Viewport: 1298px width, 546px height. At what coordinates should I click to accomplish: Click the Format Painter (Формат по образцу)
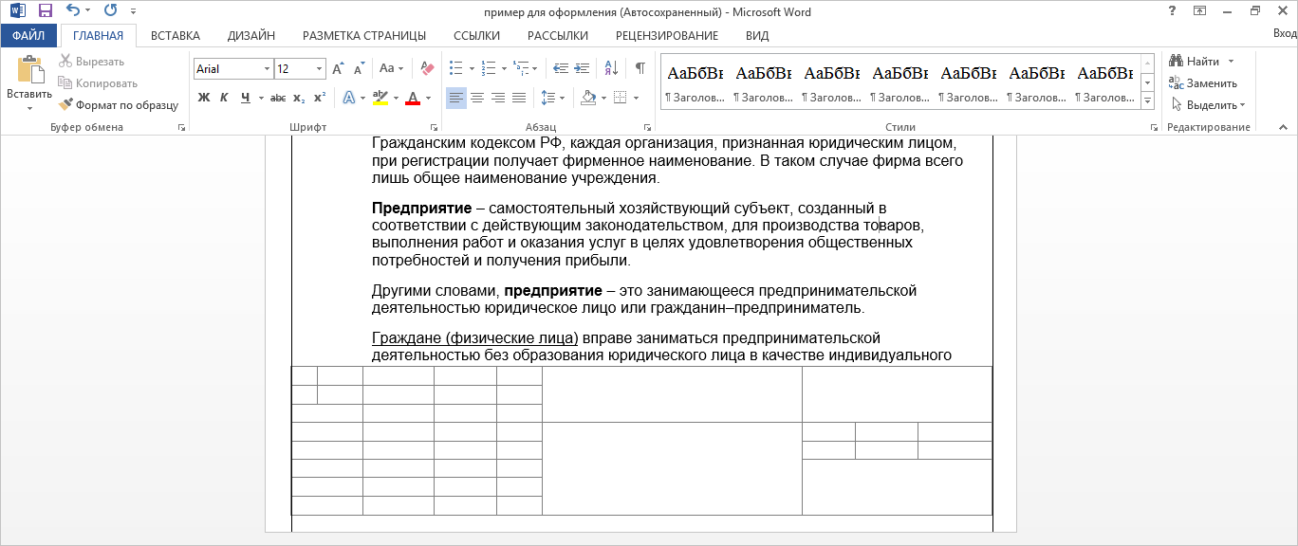pyautogui.click(x=119, y=105)
